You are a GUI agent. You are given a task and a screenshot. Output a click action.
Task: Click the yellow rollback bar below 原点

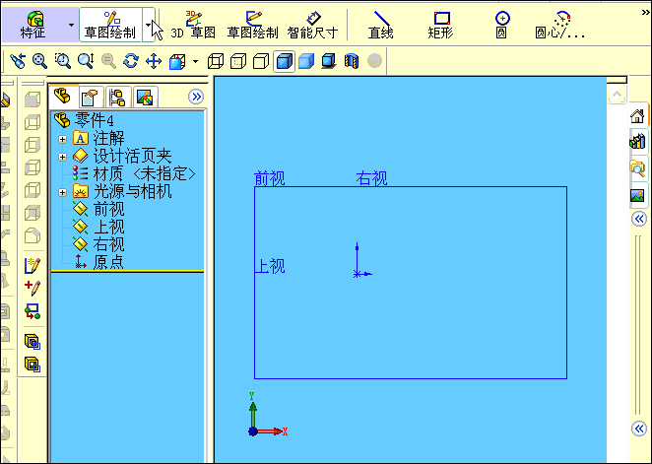[x=127, y=272]
